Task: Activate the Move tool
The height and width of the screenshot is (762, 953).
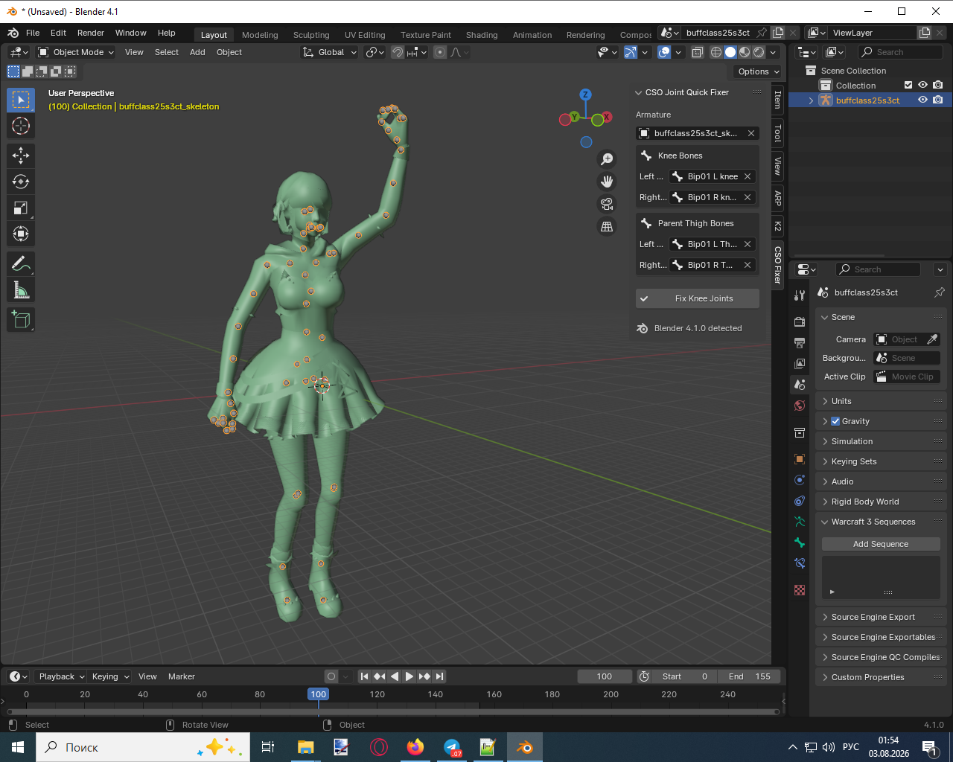Action: 21,155
